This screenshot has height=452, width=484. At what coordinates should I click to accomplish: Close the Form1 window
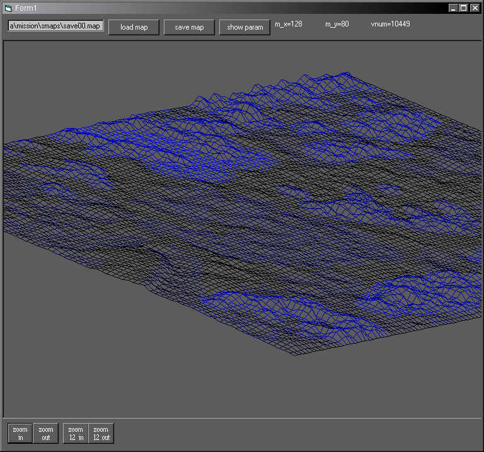pyautogui.click(x=474, y=8)
